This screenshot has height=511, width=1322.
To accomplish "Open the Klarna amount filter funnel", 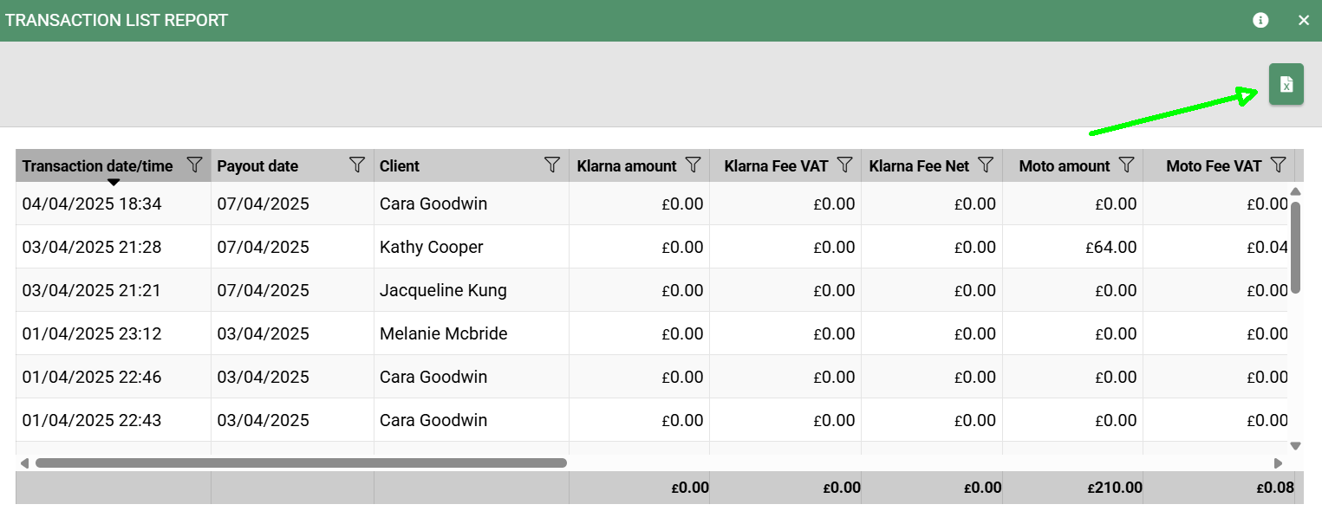I will [693, 165].
